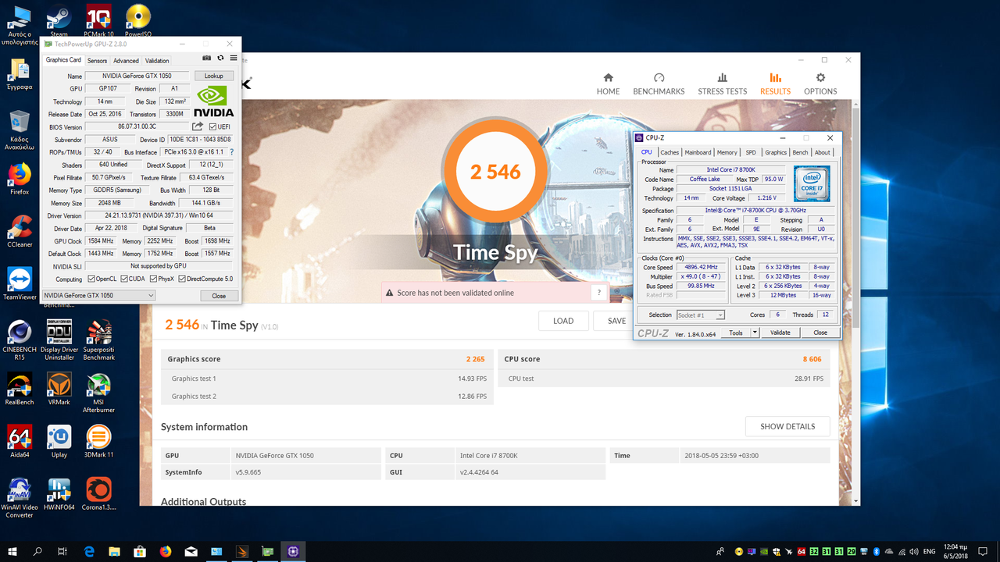
Task: Click Windows Start button
Action: pyautogui.click(x=13, y=551)
